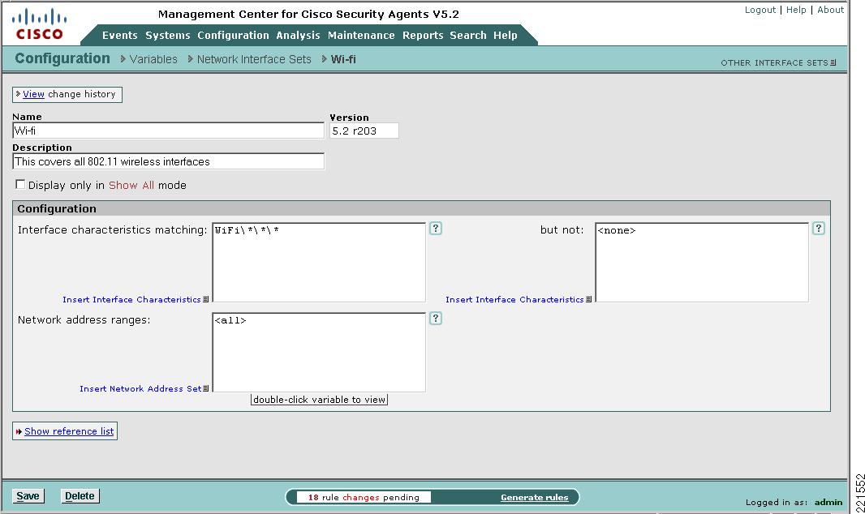This screenshot has height=514, width=865.
Task: Open the Help menu in navigation bar
Action: [x=506, y=35]
